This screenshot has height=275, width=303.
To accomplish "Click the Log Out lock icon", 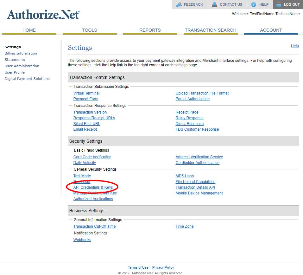I will click(278, 4).
